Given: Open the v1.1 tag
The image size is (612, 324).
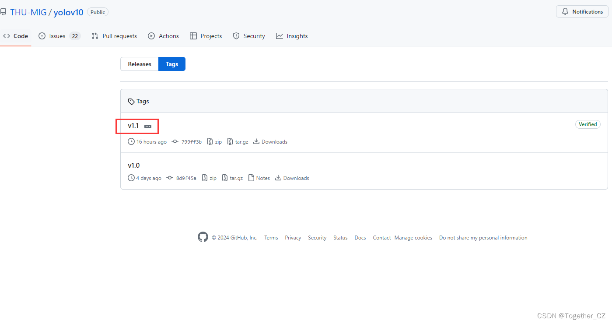Looking at the screenshot, I should tap(133, 126).
